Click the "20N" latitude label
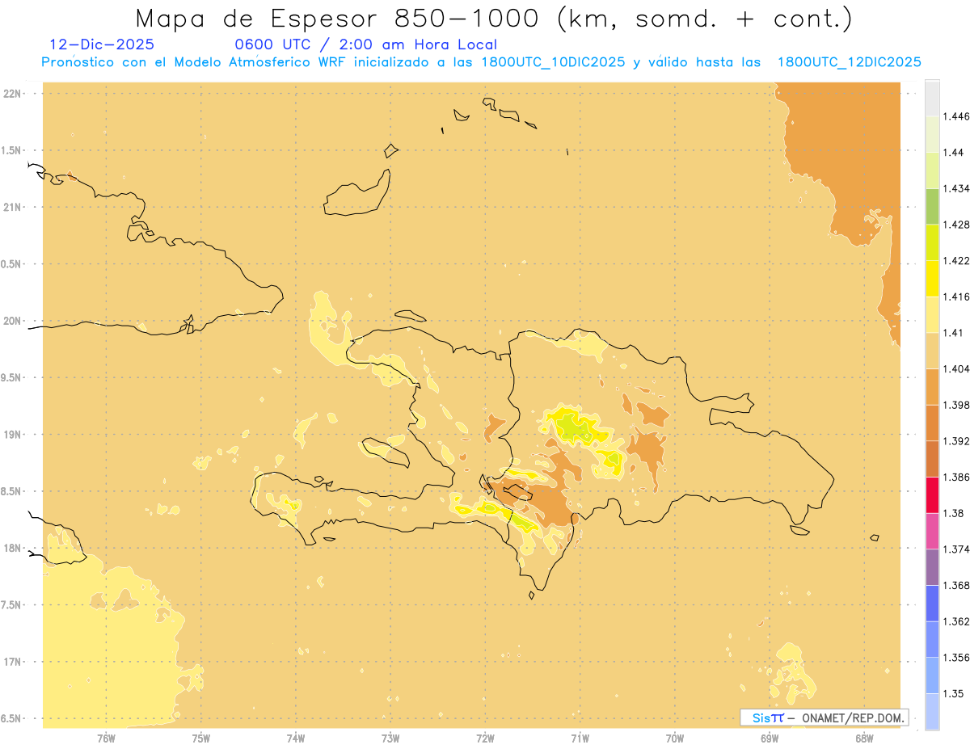 click(x=13, y=321)
